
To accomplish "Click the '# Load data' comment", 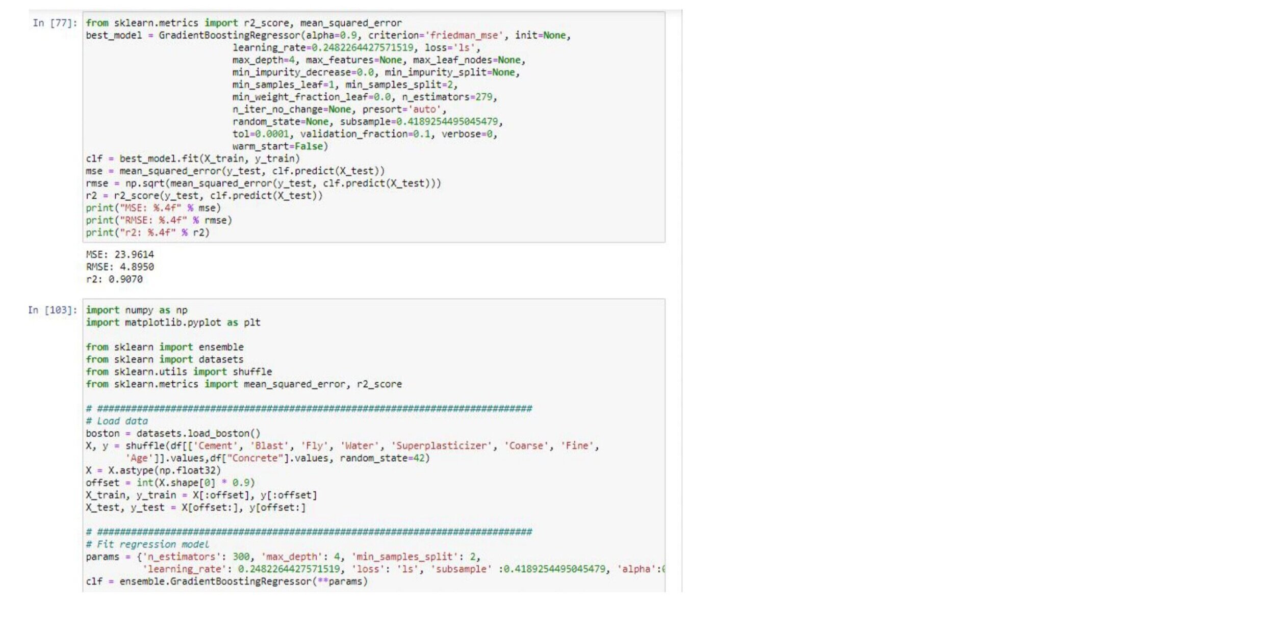I will (x=117, y=421).
